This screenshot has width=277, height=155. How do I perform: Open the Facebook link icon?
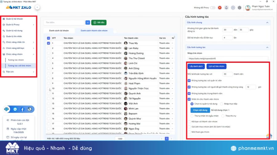coord(22,109)
